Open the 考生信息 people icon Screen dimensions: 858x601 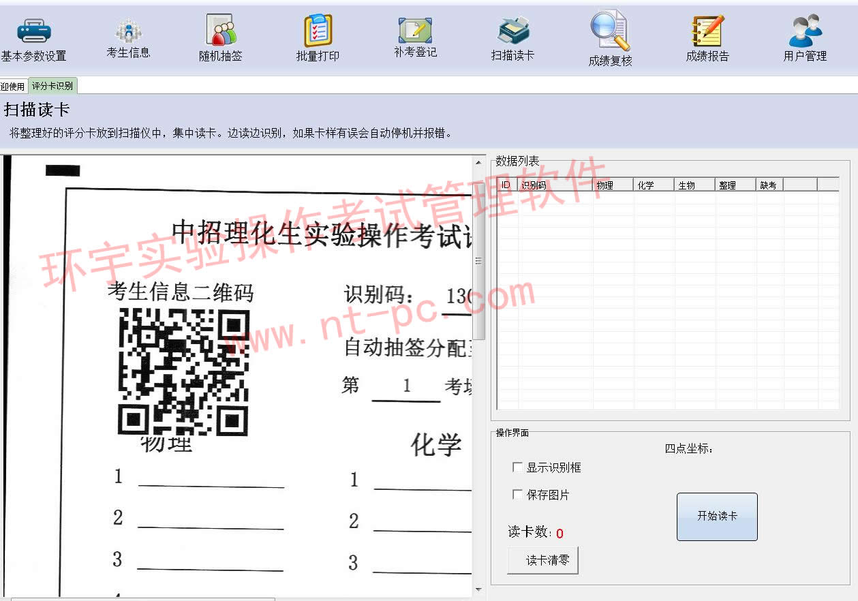tap(128, 31)
